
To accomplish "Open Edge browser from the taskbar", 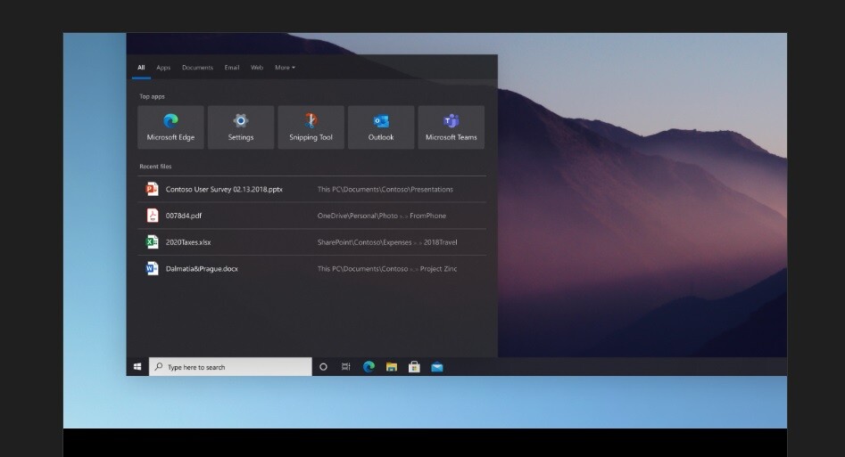I will point(369,367).
